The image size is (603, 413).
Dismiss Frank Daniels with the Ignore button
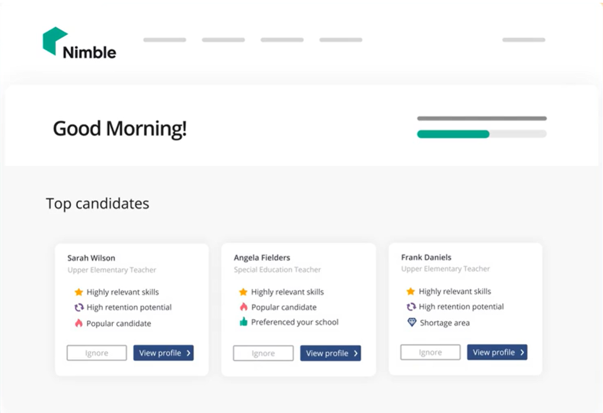click(x=430, y=352)
